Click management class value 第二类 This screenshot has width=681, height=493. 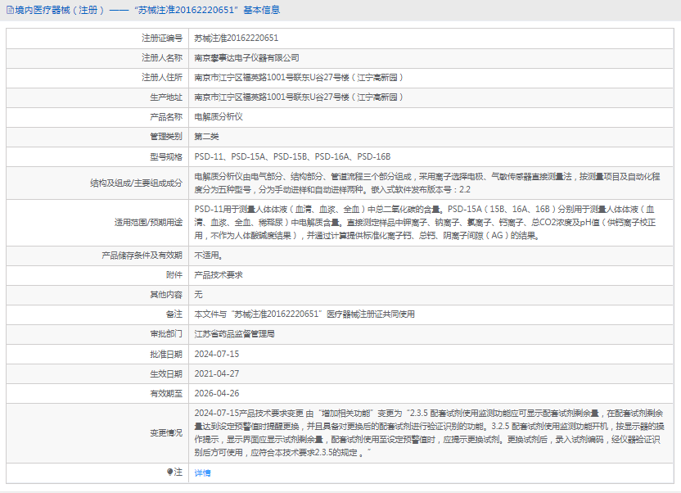point(206,137)
